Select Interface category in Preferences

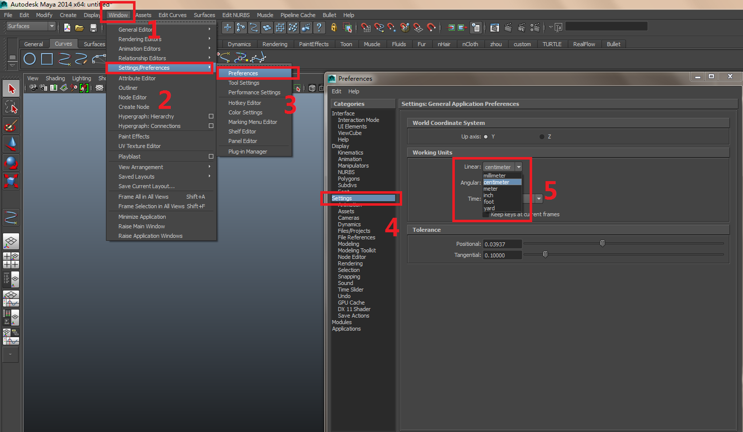343,113
